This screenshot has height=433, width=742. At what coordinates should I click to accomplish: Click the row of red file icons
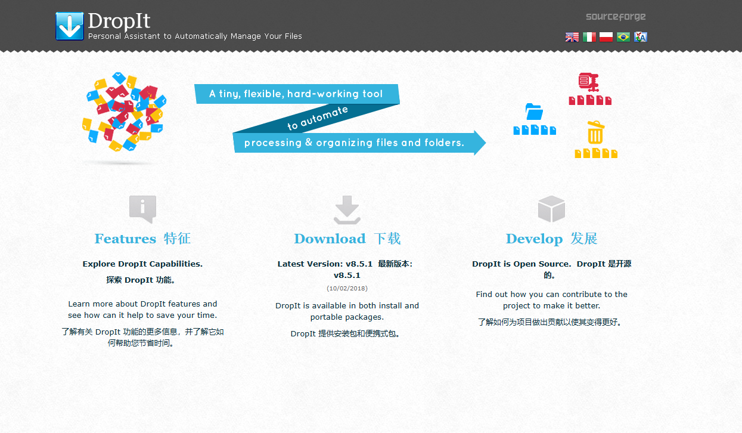[x=590, y=100]
